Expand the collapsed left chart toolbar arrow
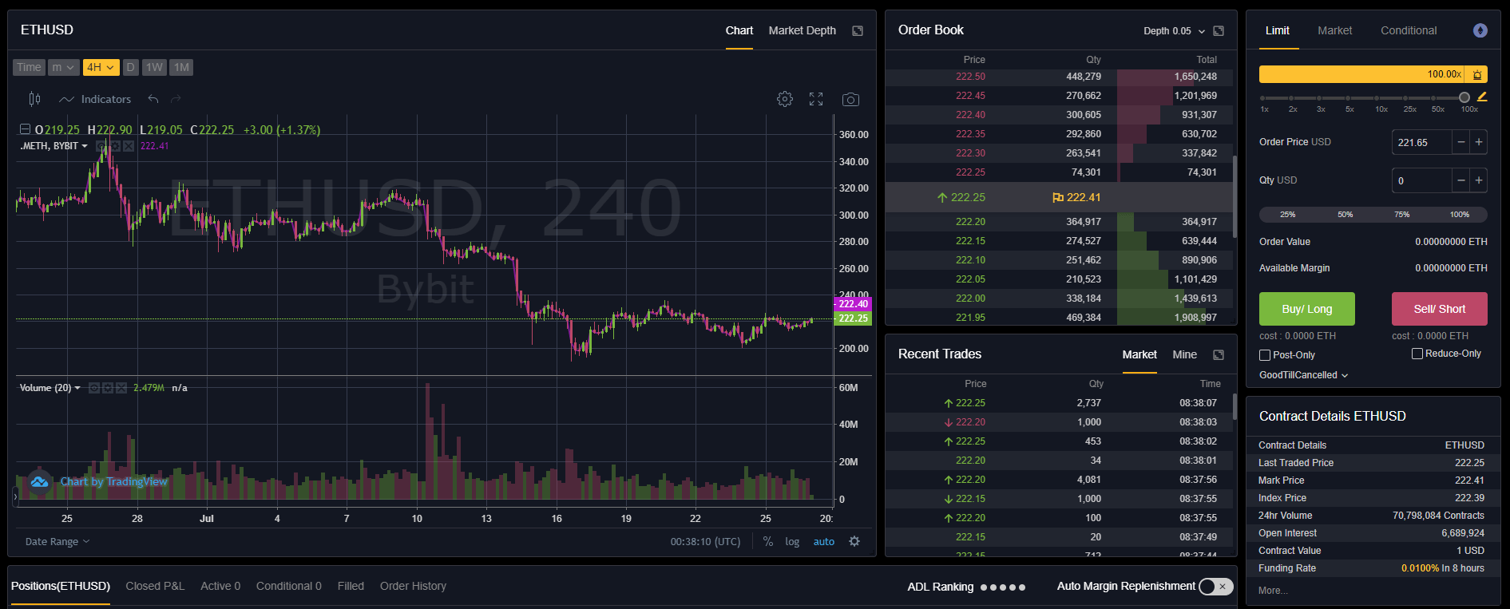1510x609 pixels. 14,496
